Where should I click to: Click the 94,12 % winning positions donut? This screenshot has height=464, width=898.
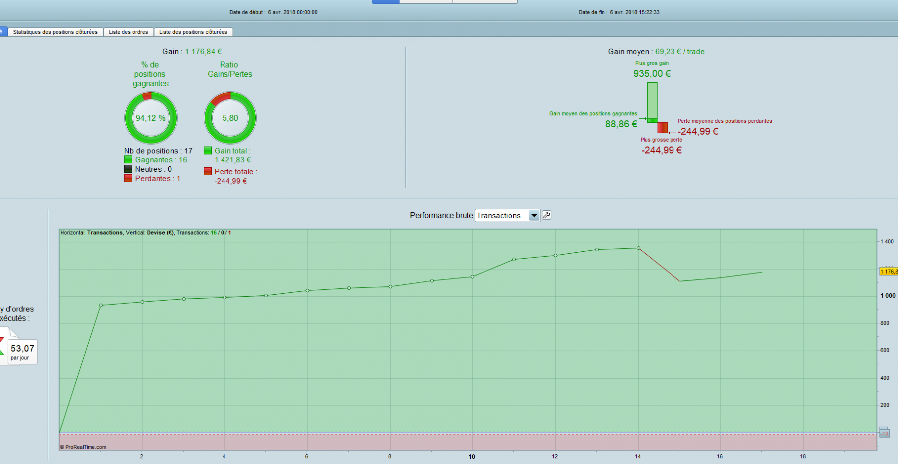(151, 118)
